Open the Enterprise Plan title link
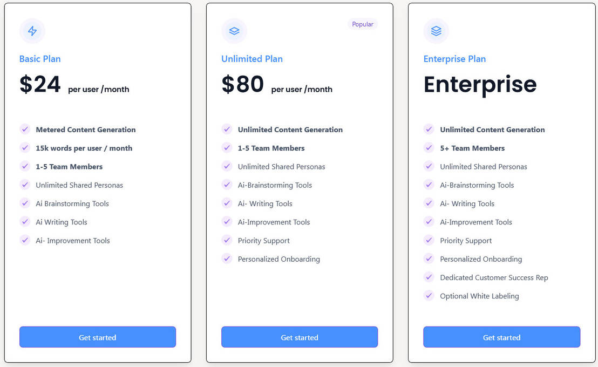Viewport: 598px width, 367px height. pos(454,59)
